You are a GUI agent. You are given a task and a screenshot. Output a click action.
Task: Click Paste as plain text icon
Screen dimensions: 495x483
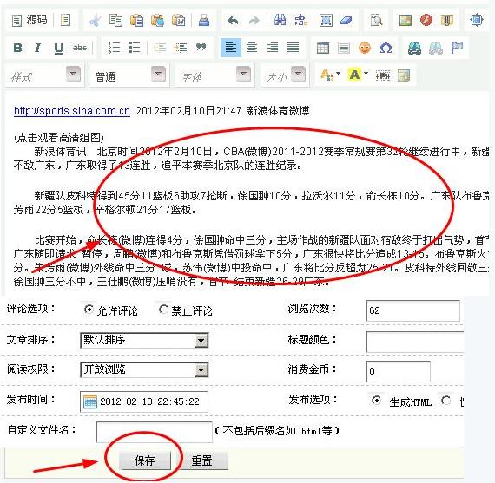click(157, 21)
